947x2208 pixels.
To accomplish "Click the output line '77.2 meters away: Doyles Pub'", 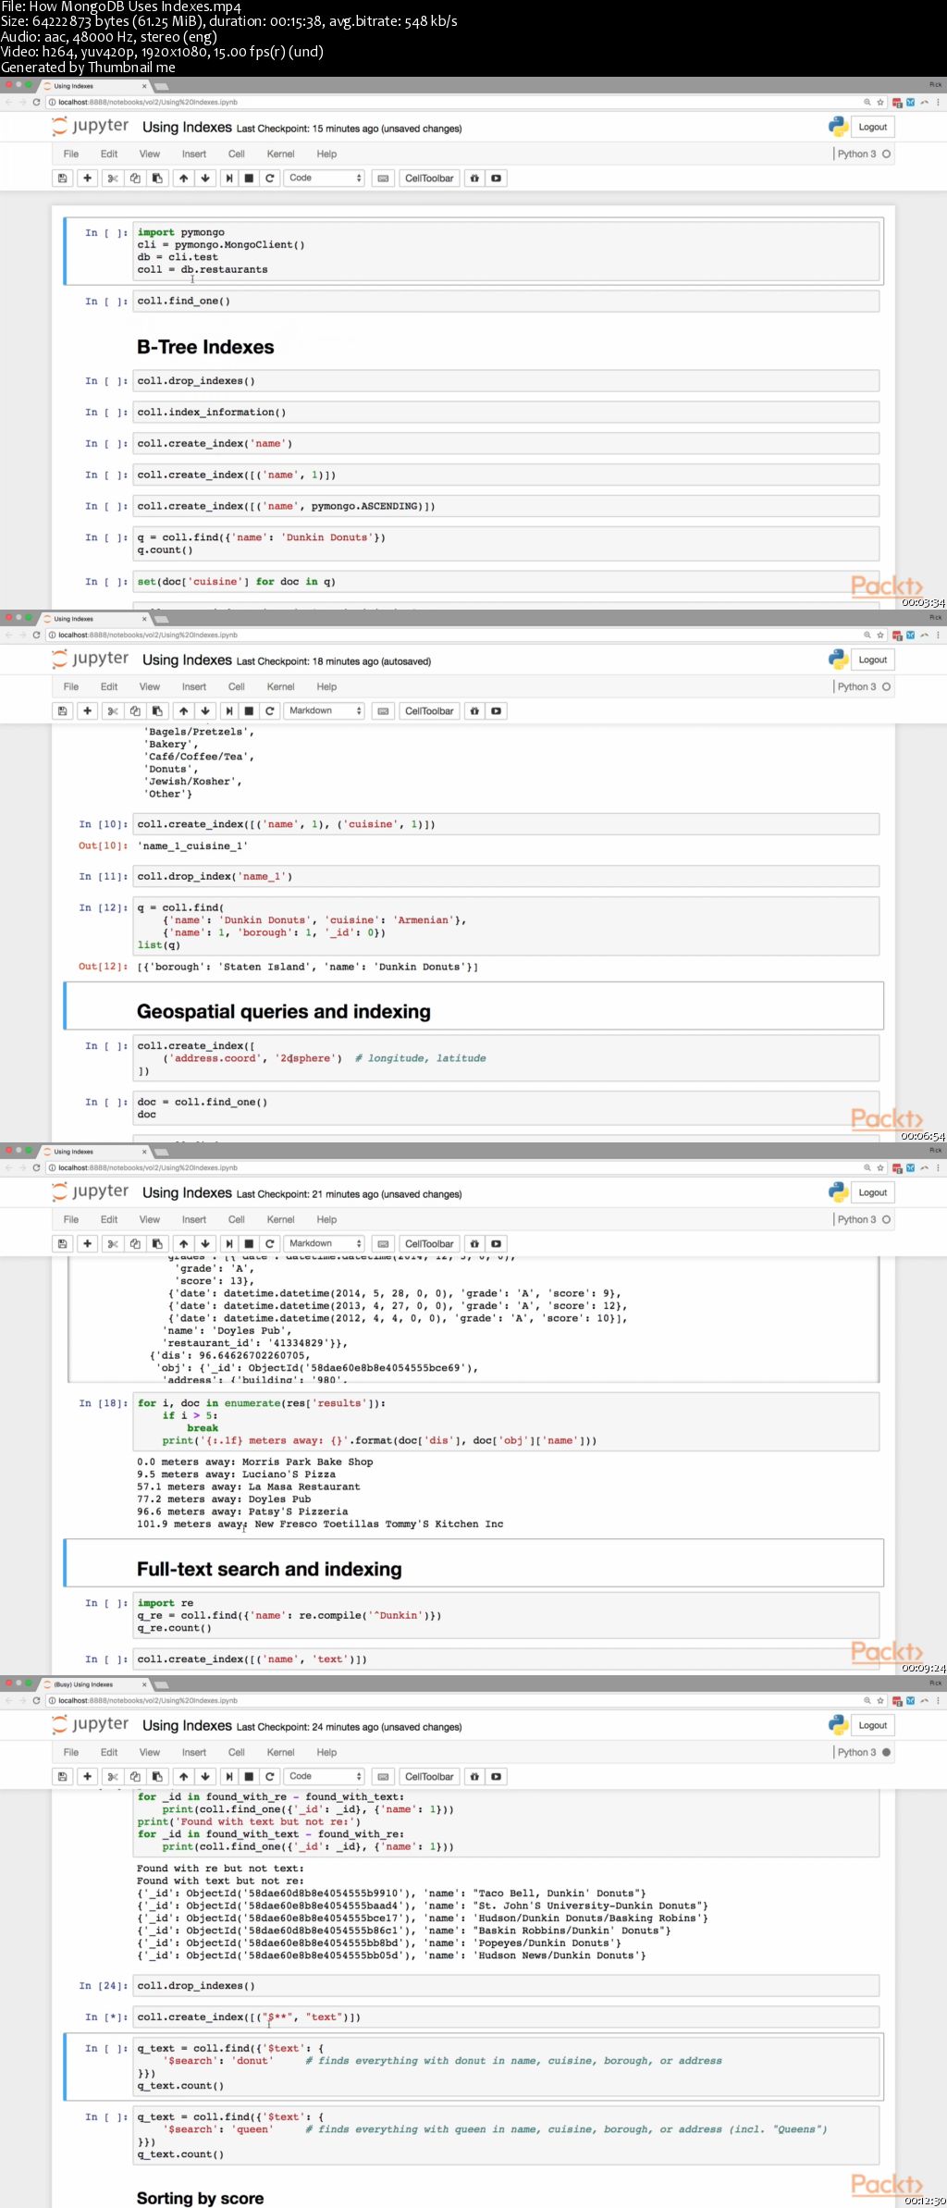I will [x=224, y=1499].
